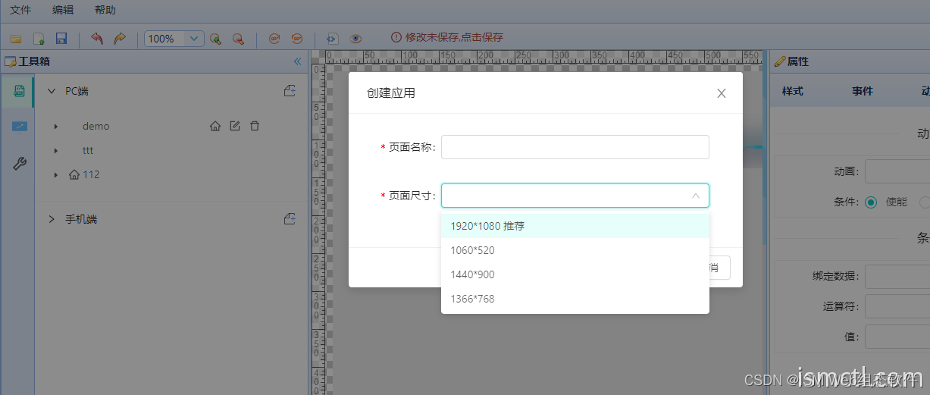Choose 1060*520 option

pos(575,250)
